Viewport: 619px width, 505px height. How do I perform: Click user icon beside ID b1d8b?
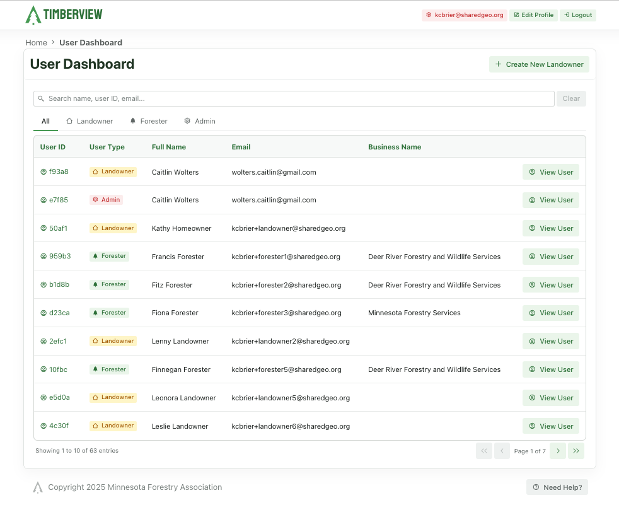(x=43, y=285)
